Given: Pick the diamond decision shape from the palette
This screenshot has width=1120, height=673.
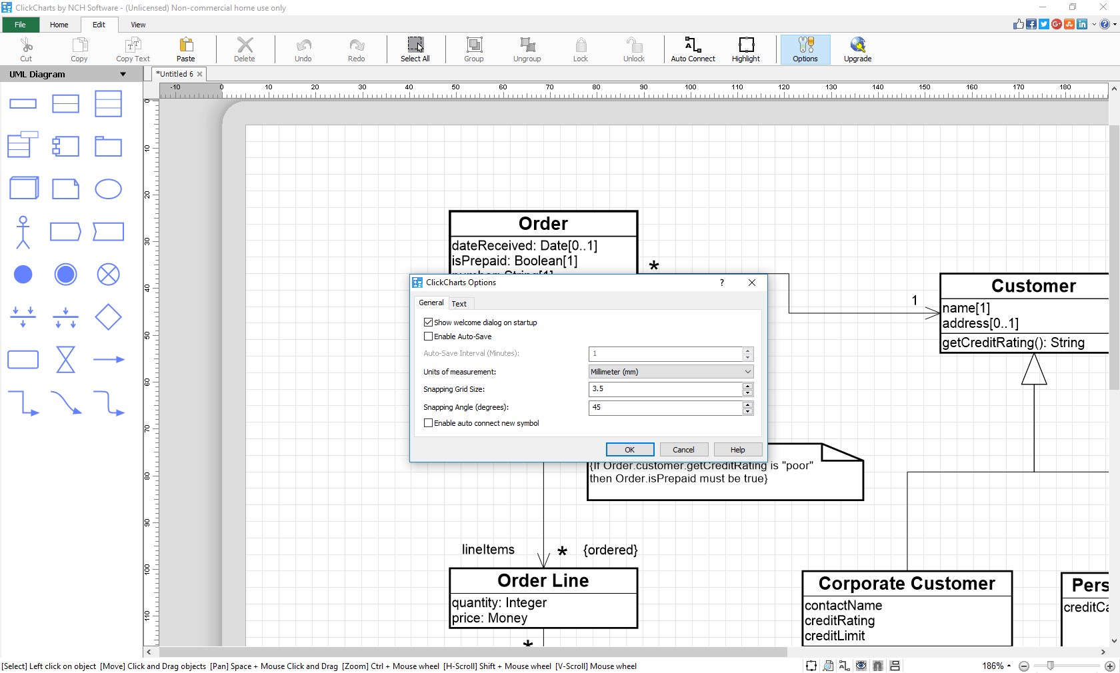Looking at the screenshot, I should 108,317.
